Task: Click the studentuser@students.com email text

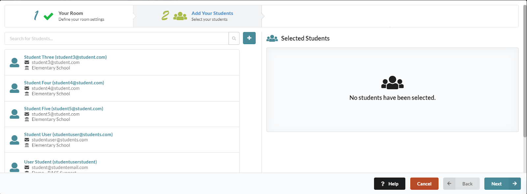Action: (x=60, y=140)
